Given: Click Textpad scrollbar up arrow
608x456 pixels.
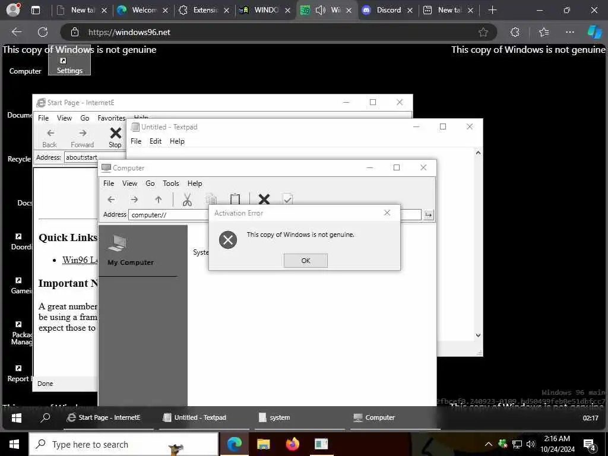Looking at the screenshot, I should click(x=478, y=153).
